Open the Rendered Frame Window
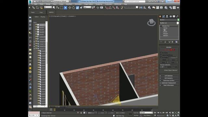208x117 pixels. pyautogui.click(x=174, y=8)
